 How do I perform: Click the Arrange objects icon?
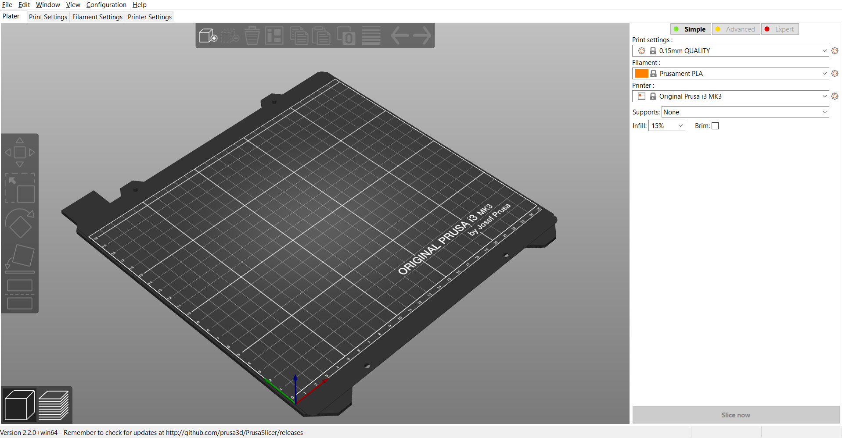coord(274,36)
